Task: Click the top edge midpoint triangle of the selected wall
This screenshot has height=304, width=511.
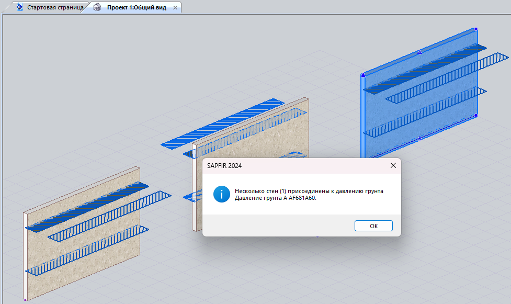Action: (419, 52)
